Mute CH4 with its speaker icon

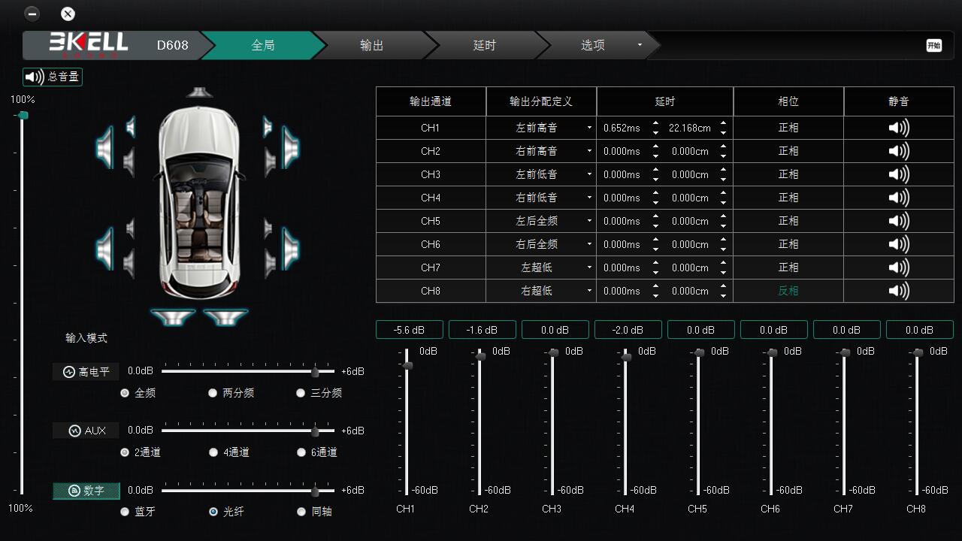[x=899, y=198]
